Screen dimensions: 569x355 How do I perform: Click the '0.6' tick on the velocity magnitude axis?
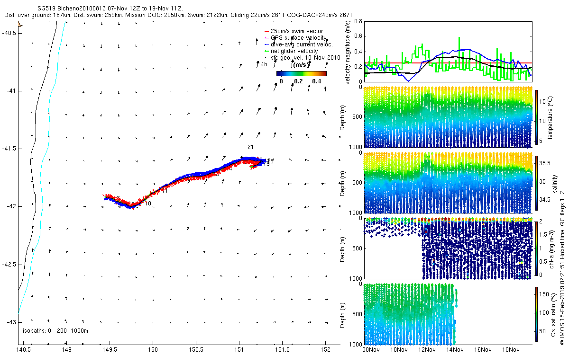[x=359, y=36]
